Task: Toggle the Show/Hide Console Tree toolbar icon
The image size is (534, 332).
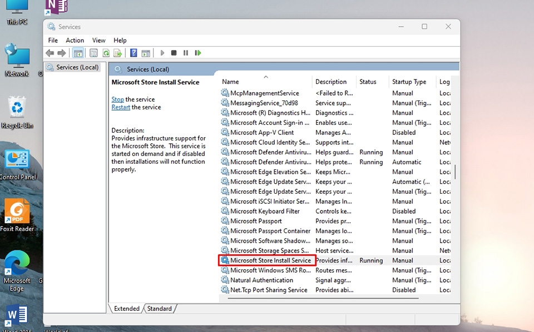Action: click(78, 53)
